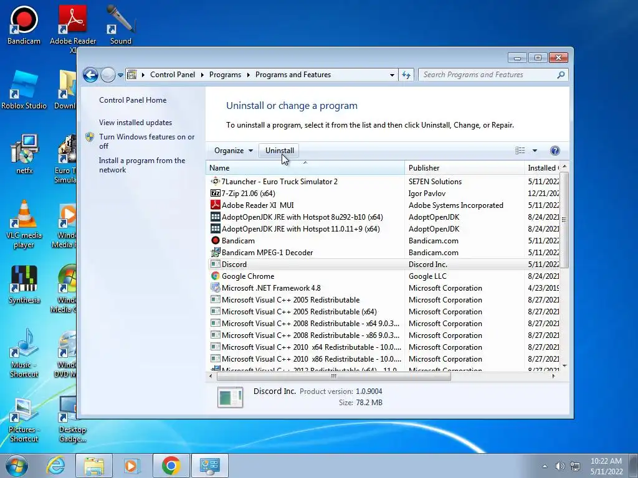Click the horizontal scroll right arrow

[x=553, y=377]
